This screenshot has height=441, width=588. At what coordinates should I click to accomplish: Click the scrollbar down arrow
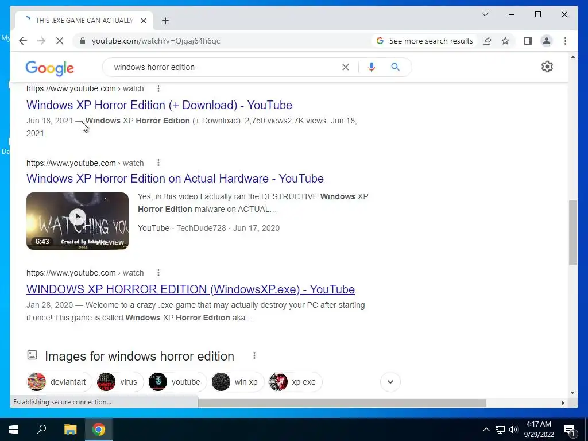(x=572, y=393)
